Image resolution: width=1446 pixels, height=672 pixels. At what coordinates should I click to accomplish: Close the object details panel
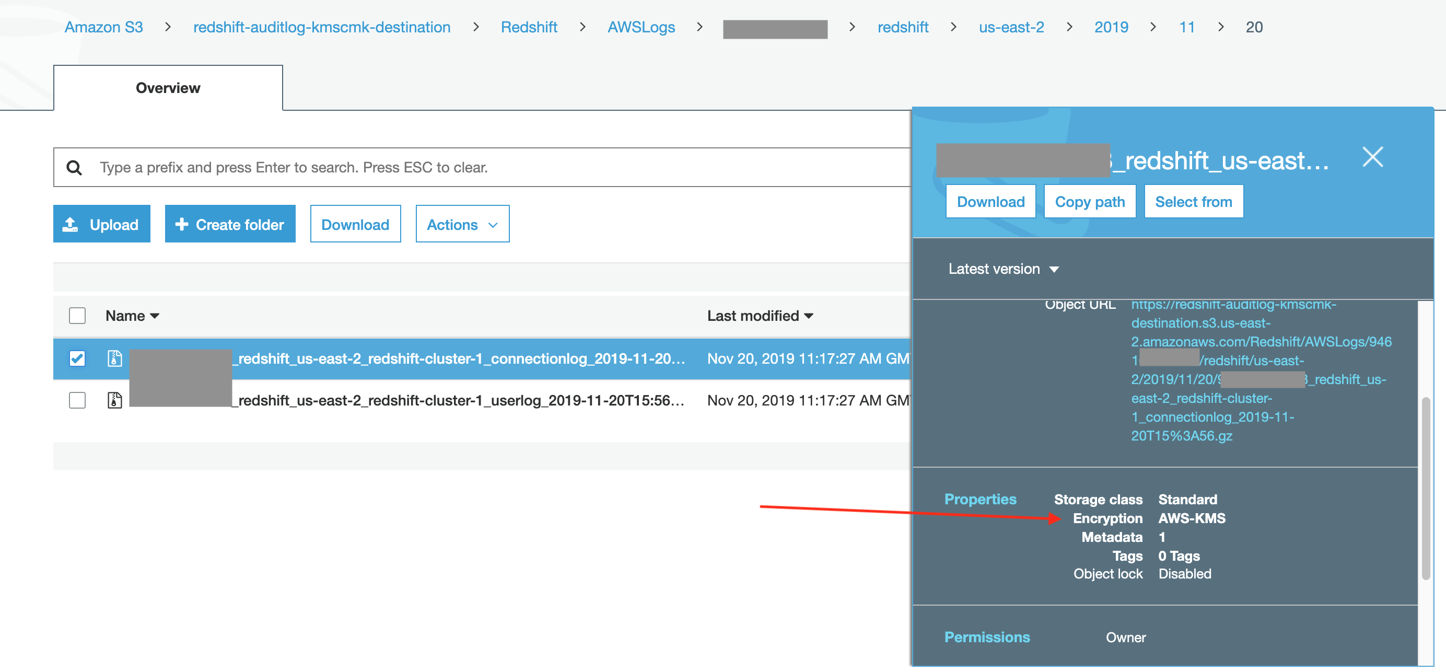1372,157
